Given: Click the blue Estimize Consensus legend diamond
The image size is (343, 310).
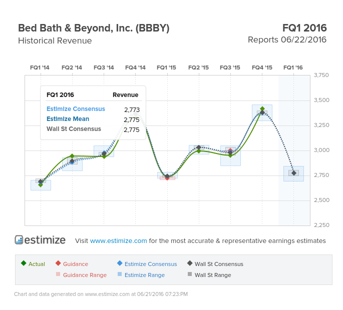Looking at the screenshot, I should point(120,263).
